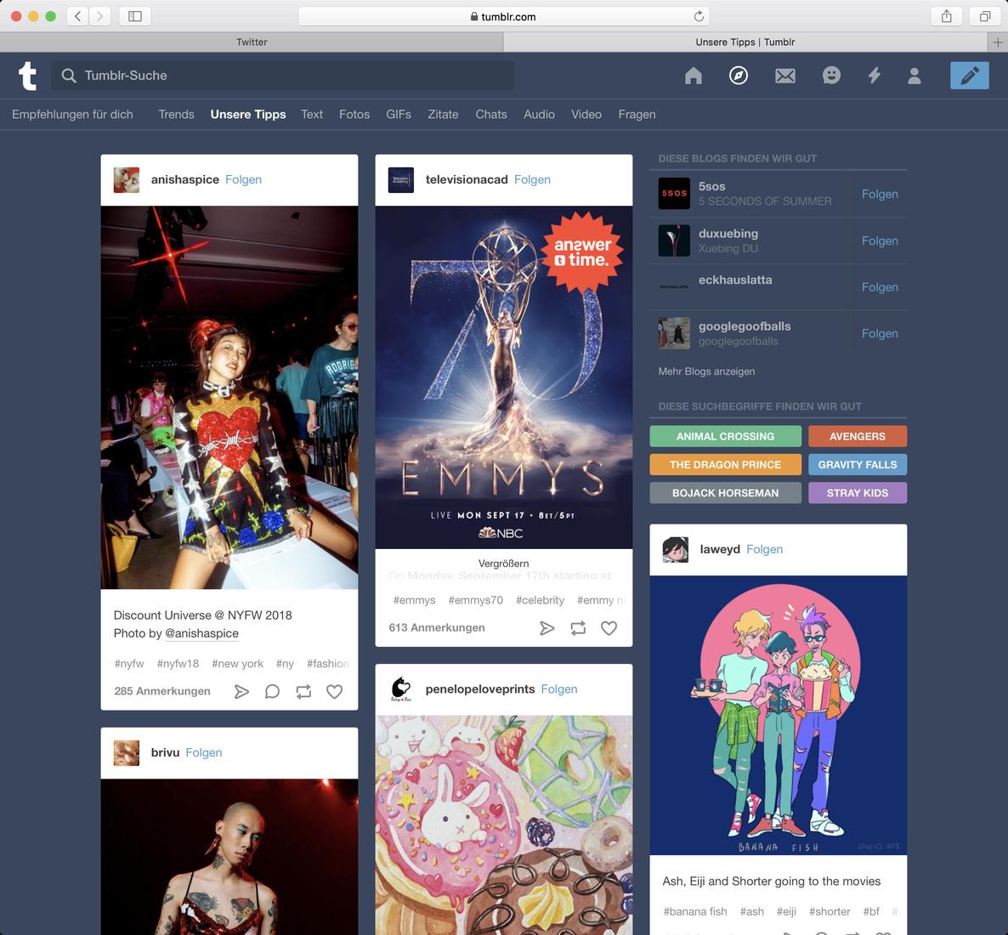1008x935 pixels.
Task: Select the Fotos category
Action: click(x=354, y=115)
